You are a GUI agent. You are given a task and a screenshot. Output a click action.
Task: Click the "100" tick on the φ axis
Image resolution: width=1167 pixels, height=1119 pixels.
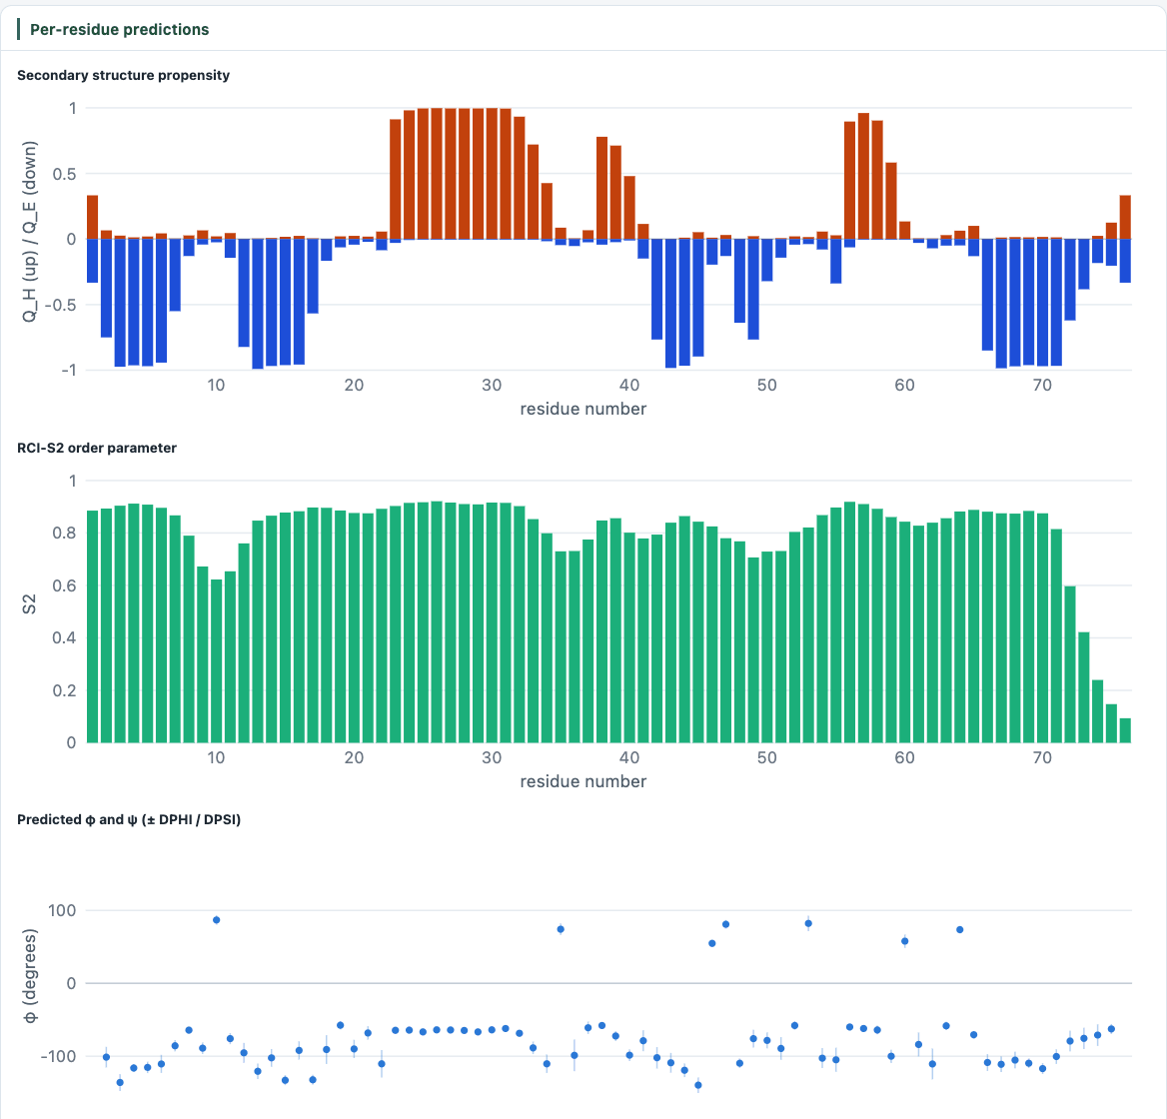[62, 910]
